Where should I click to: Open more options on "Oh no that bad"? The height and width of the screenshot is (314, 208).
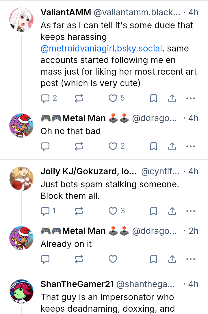pos(191,147)
